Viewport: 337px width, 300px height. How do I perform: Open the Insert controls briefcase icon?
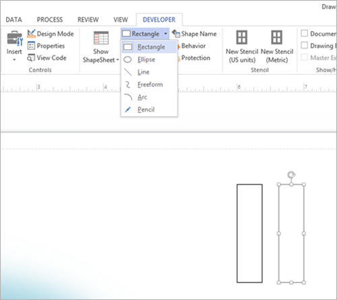15,38
